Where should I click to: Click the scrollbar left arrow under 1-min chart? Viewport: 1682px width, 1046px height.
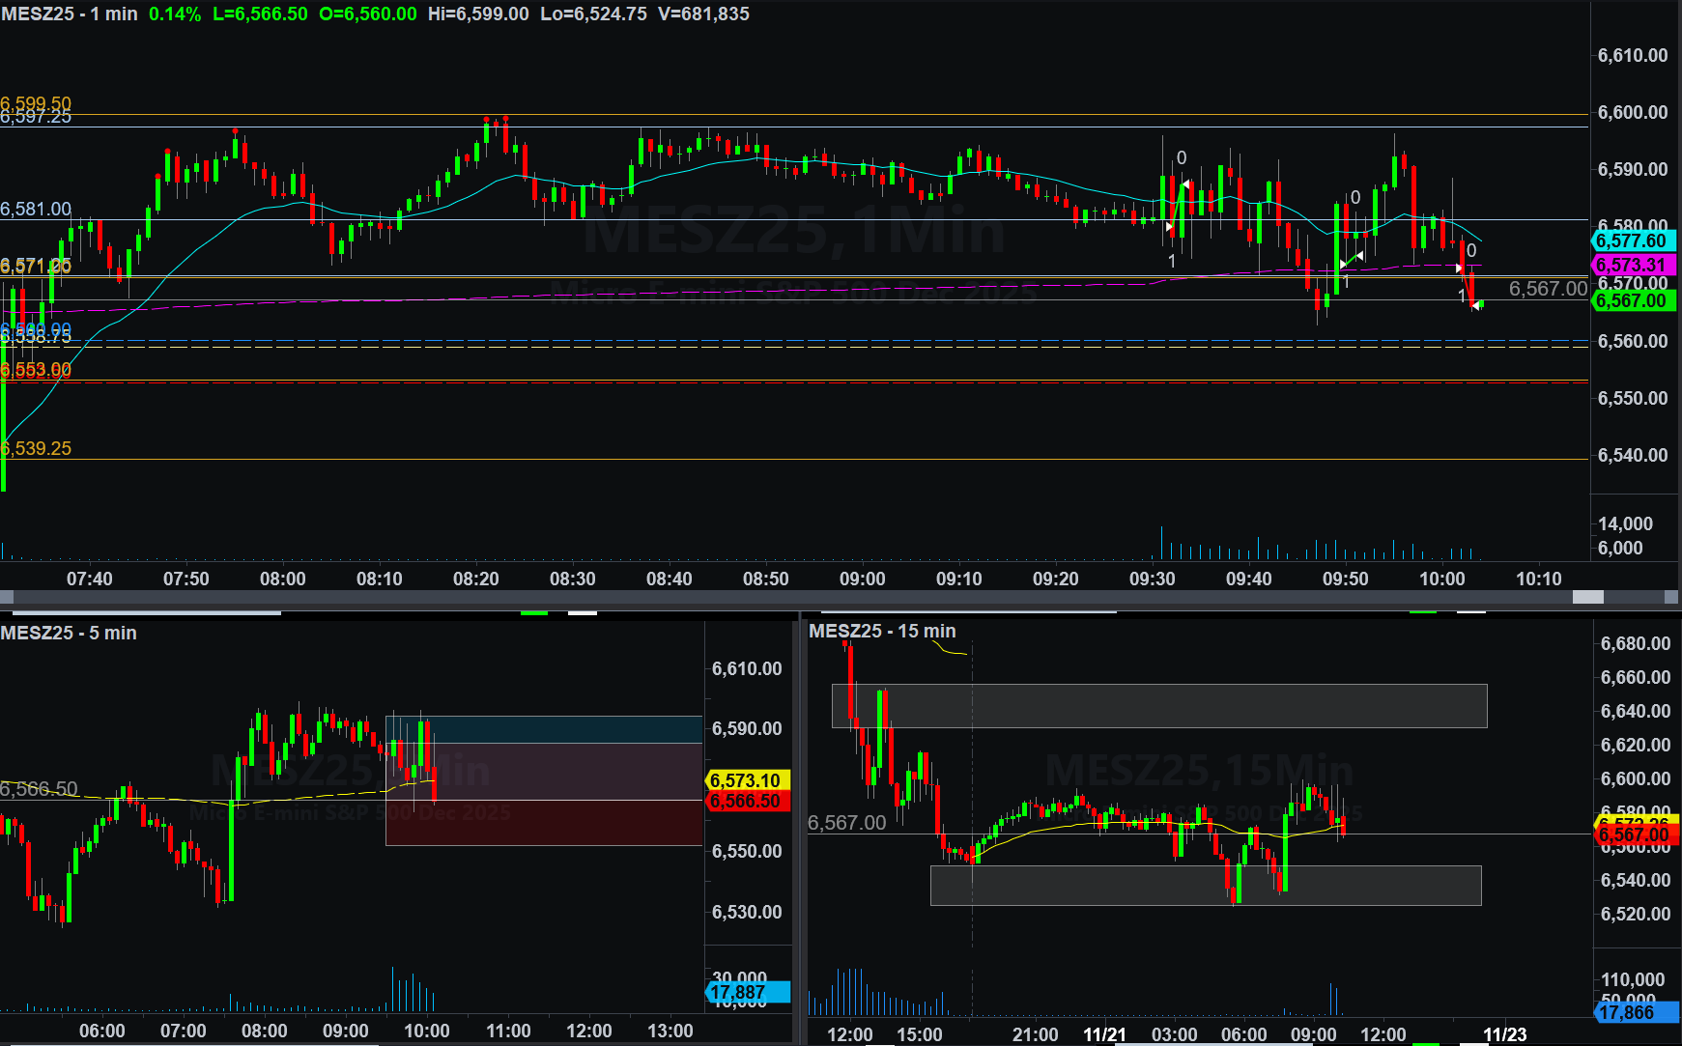7,598
